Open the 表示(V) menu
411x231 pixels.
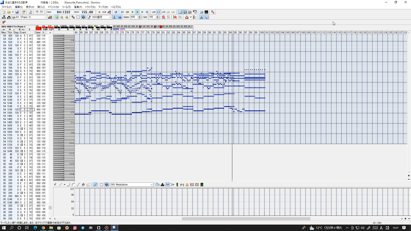click(30, 7)
